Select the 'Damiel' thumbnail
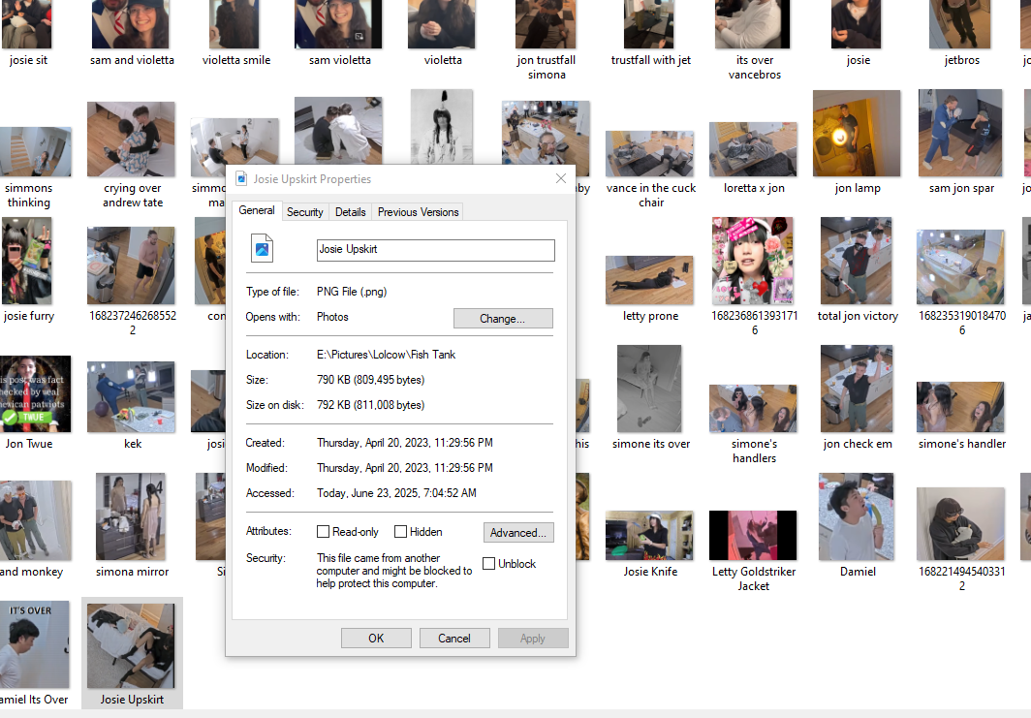Screen dimensions: 1031x718 point(857,516)
